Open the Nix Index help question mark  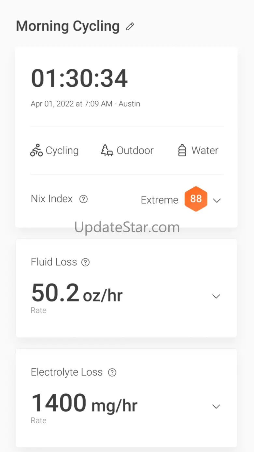click(x=84, y=199)
